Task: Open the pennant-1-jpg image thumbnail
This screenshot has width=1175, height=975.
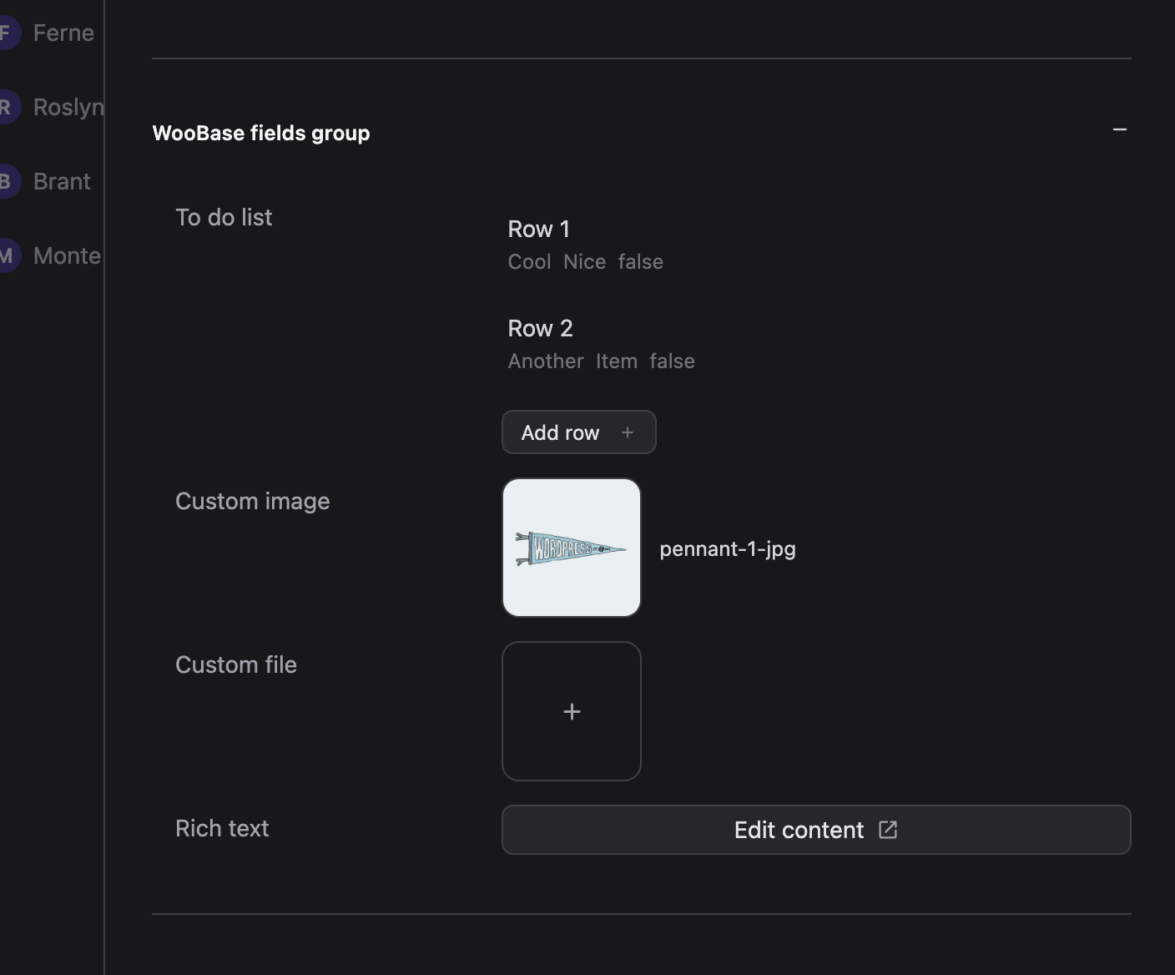Action: point(572,548)
